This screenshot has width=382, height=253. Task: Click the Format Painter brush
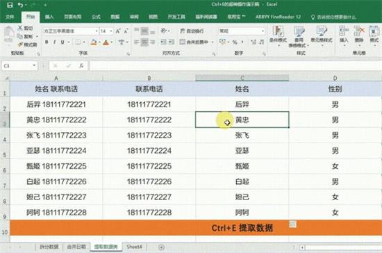(27, 44)
